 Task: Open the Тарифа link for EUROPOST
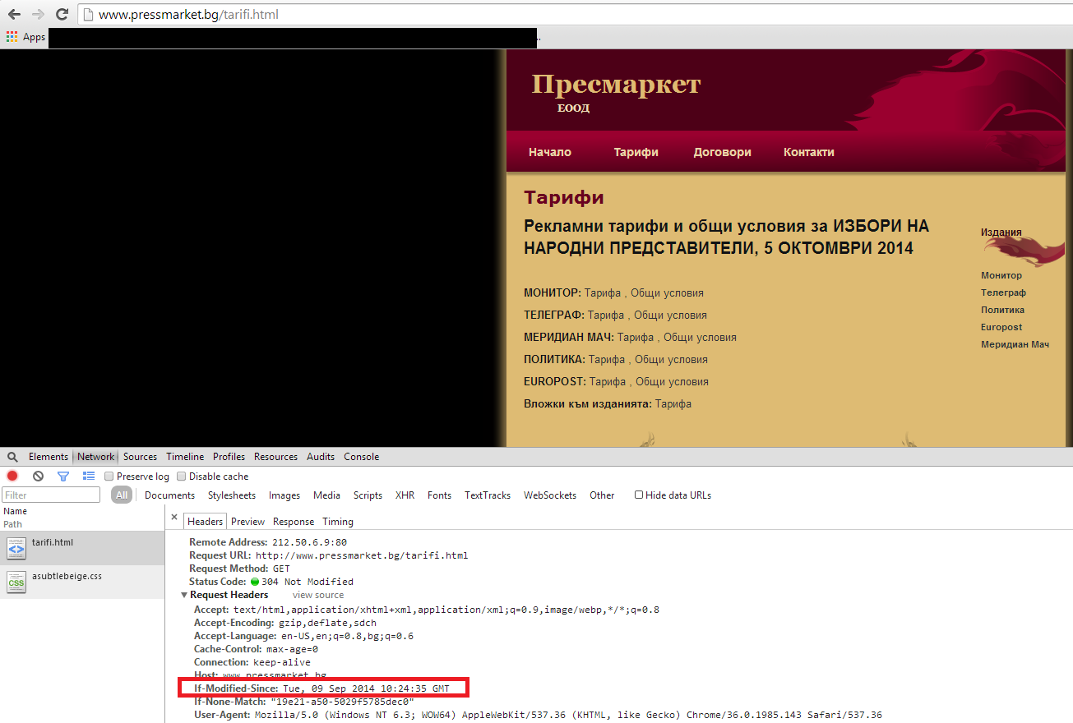[608, 381]
